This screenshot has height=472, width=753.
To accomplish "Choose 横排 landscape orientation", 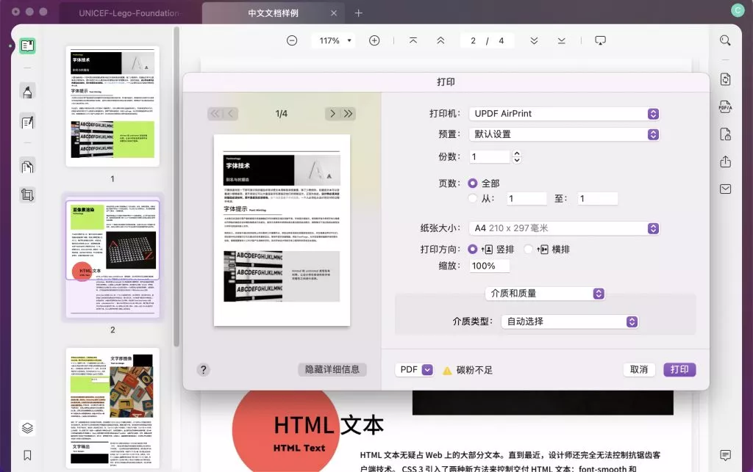I will pyautogui.click(x=529, y=249).
